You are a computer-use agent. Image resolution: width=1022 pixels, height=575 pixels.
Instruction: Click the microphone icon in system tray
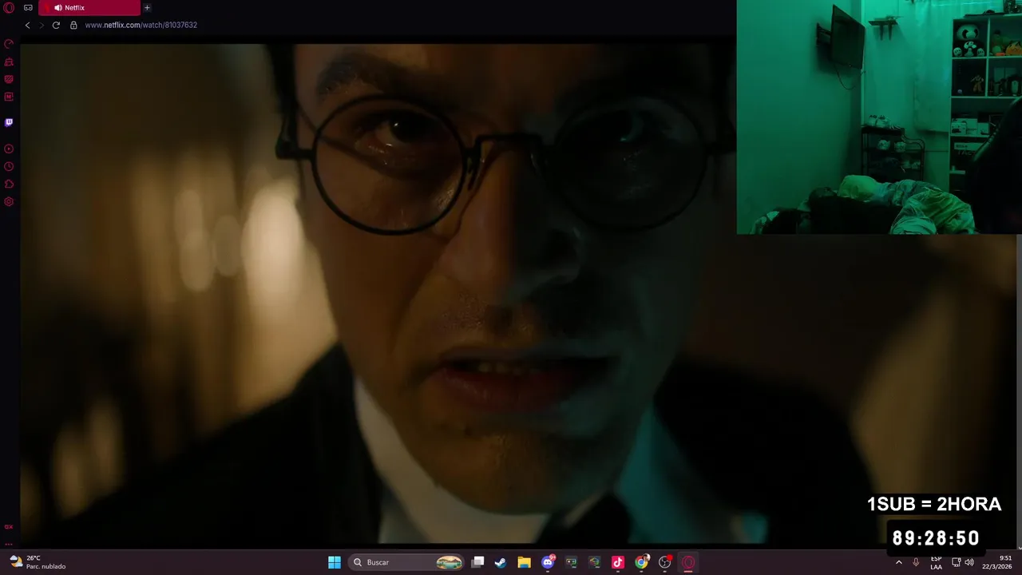pos(916,562)
